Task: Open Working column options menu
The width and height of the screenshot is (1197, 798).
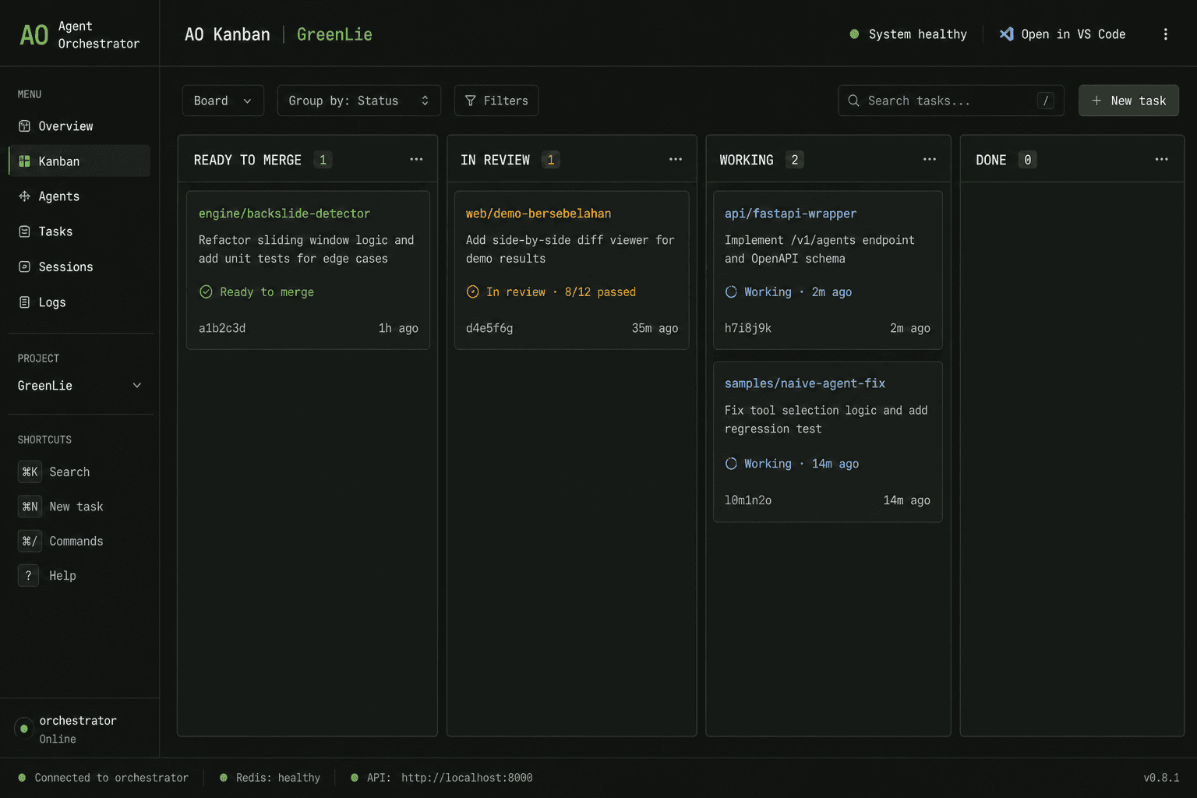Action: 930,160
